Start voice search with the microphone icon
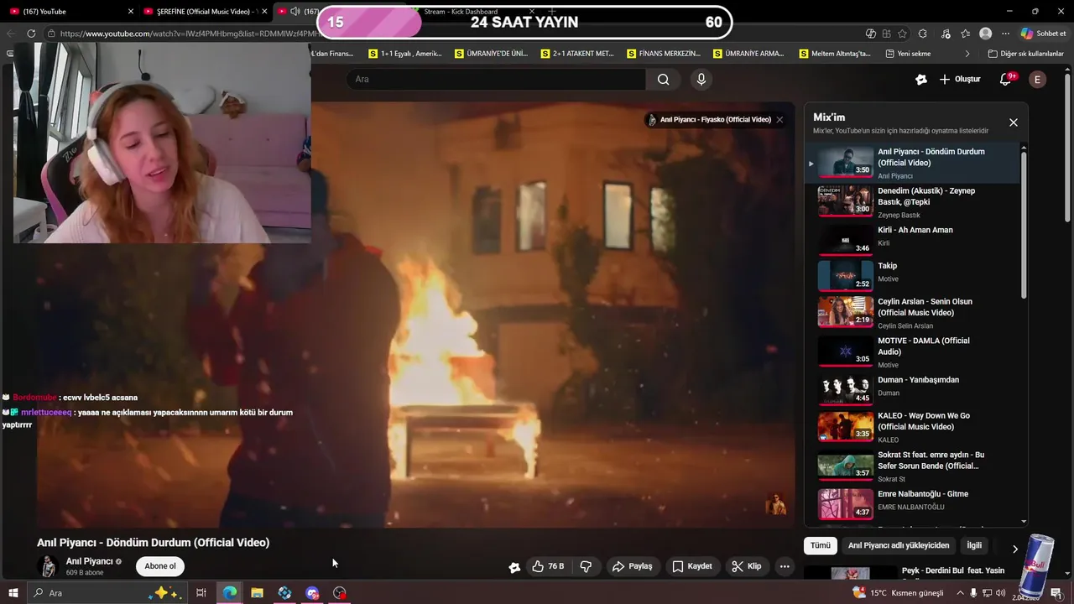This screenshot has height=604, width=1074. (x=701, y=79)
